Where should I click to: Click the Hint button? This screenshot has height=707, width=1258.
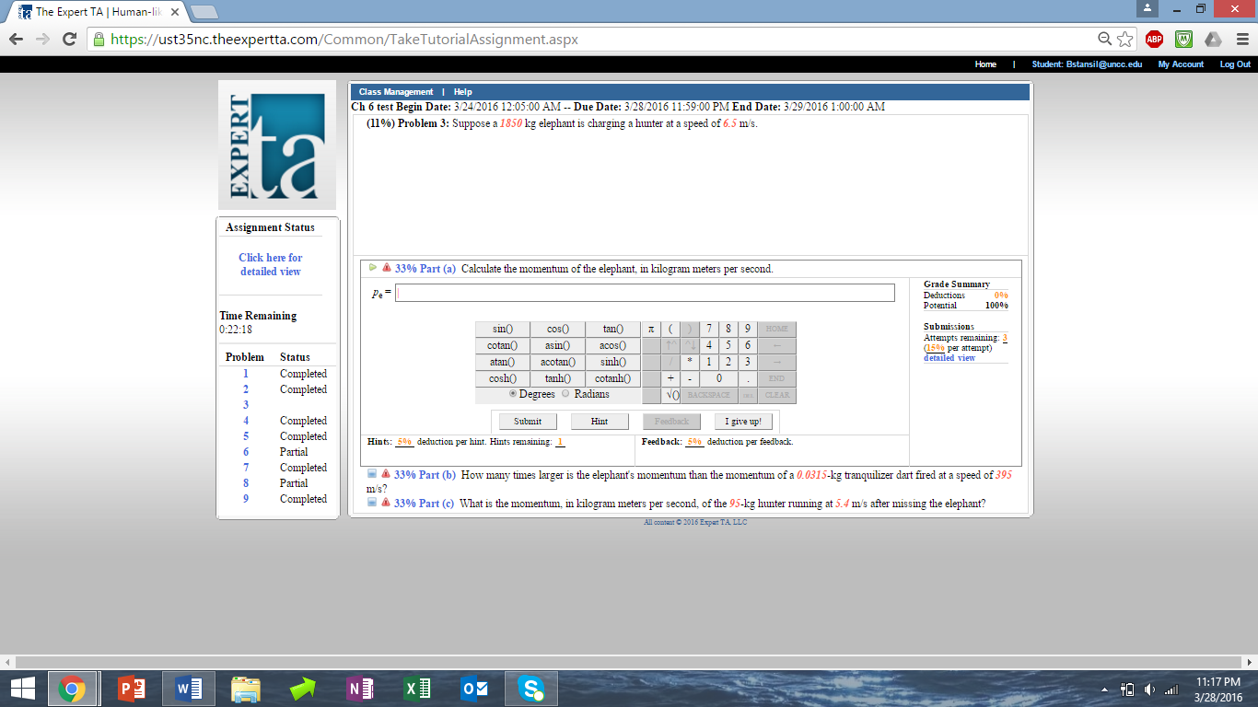(600, 421)
